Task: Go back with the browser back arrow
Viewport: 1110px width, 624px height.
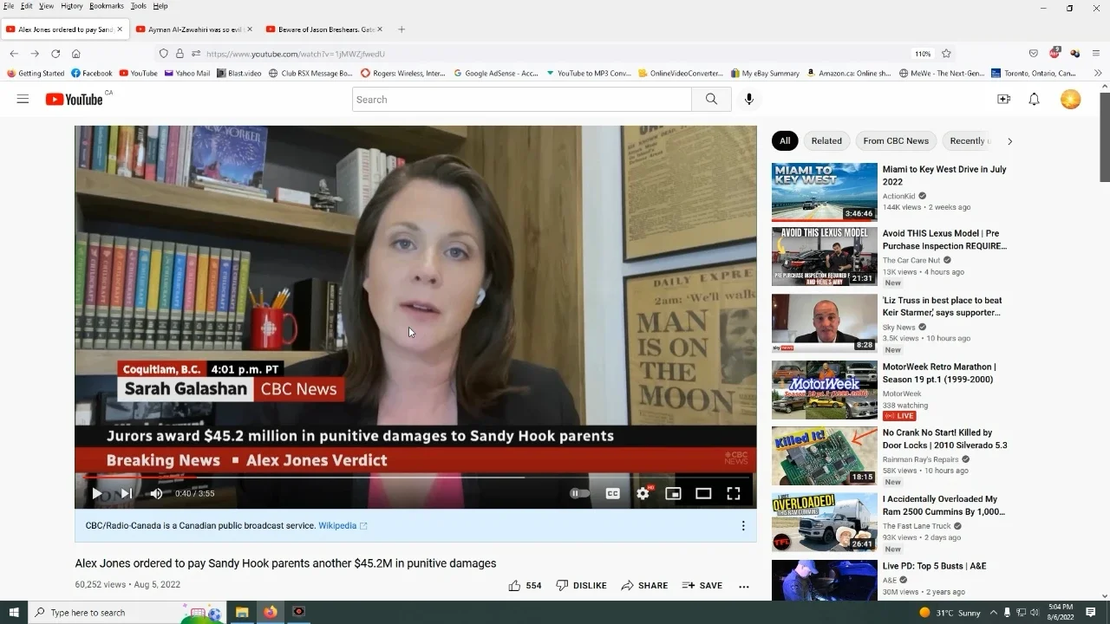Action: (x=14, y=54)
